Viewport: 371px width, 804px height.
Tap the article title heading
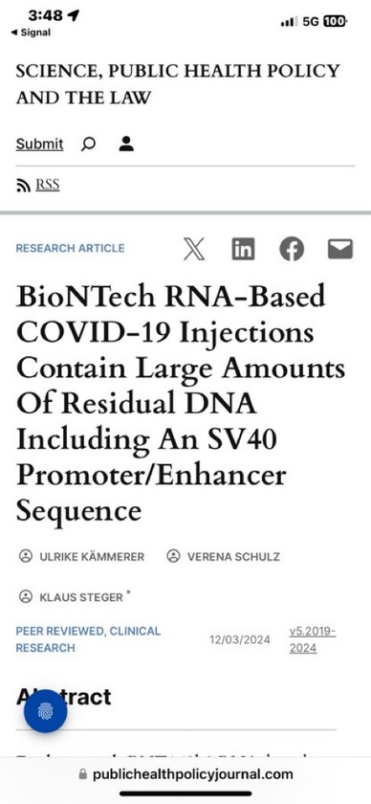click(181, 404)
